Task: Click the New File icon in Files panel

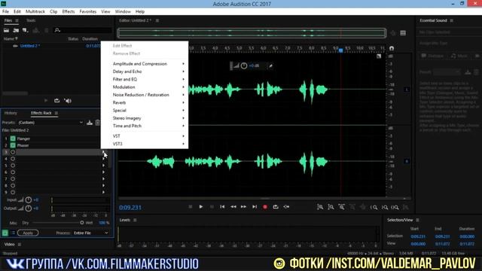Action: (x=25, y=30)
